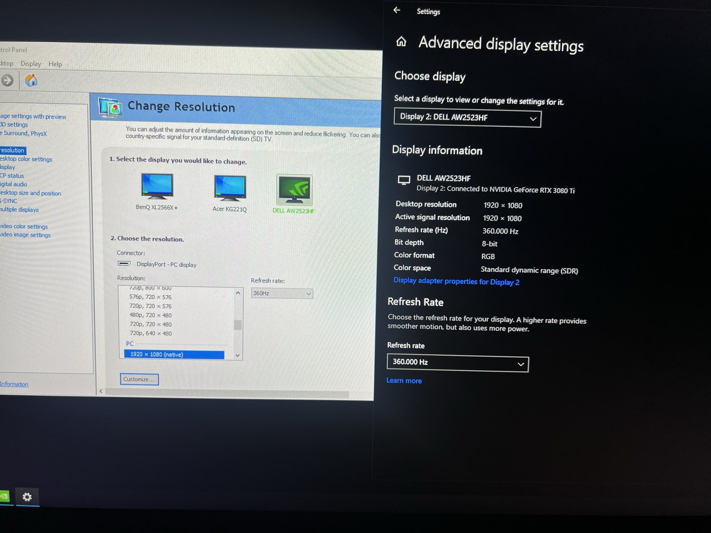The height and width of the screenshot is (533, 711).
Task: Open the multiple displays tree item
Action: tap(20, 210)
